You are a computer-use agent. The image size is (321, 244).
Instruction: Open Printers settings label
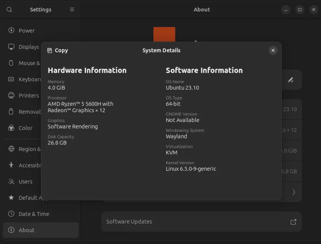click(29, 96)
